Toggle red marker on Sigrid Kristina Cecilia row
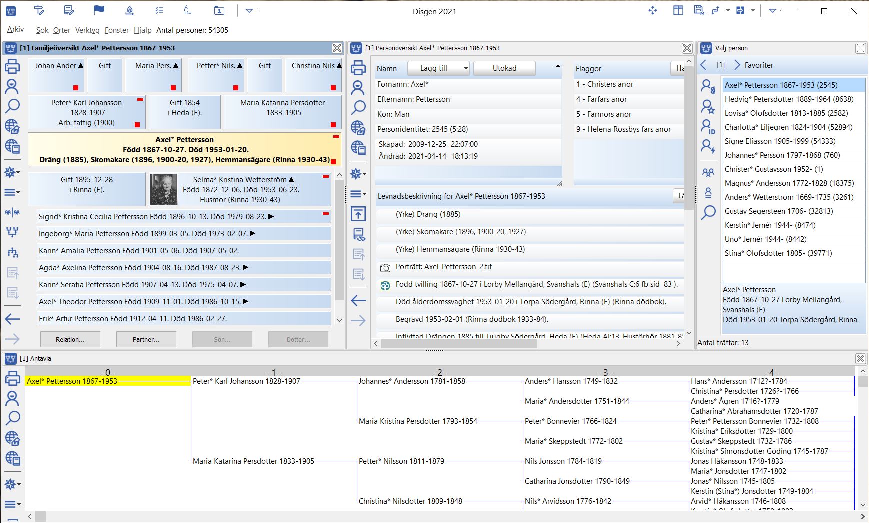Screen dimensions: 869x523 (326, 214)
